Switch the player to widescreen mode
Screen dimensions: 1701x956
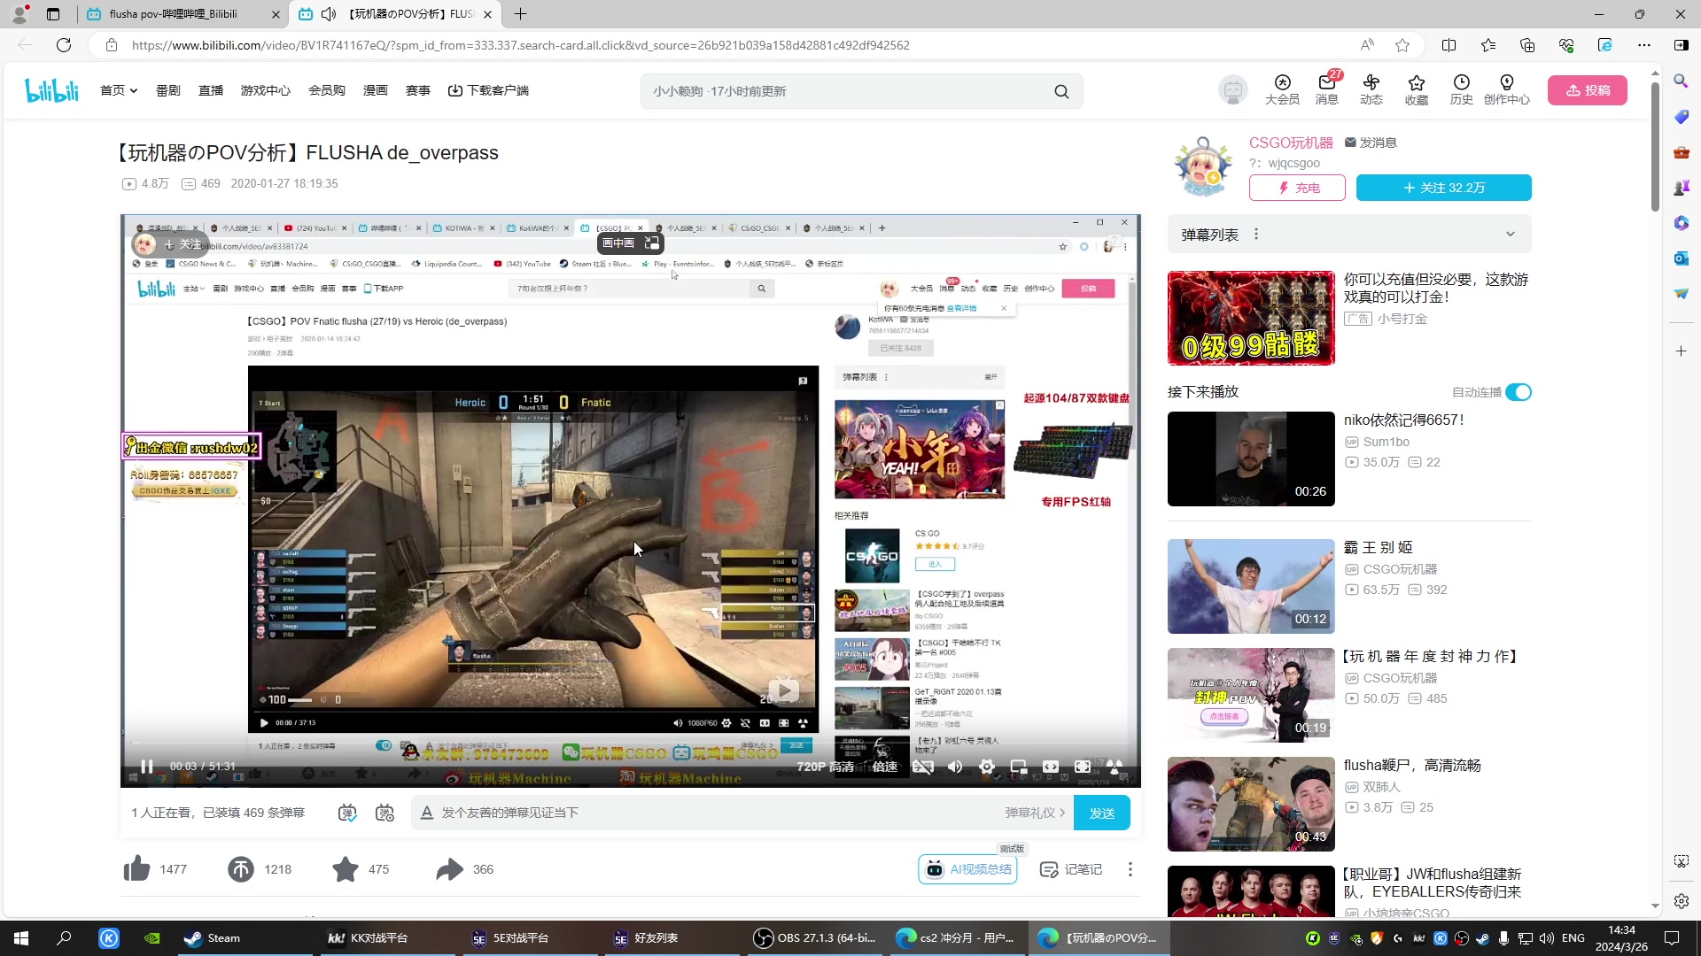click(1051, 767)
